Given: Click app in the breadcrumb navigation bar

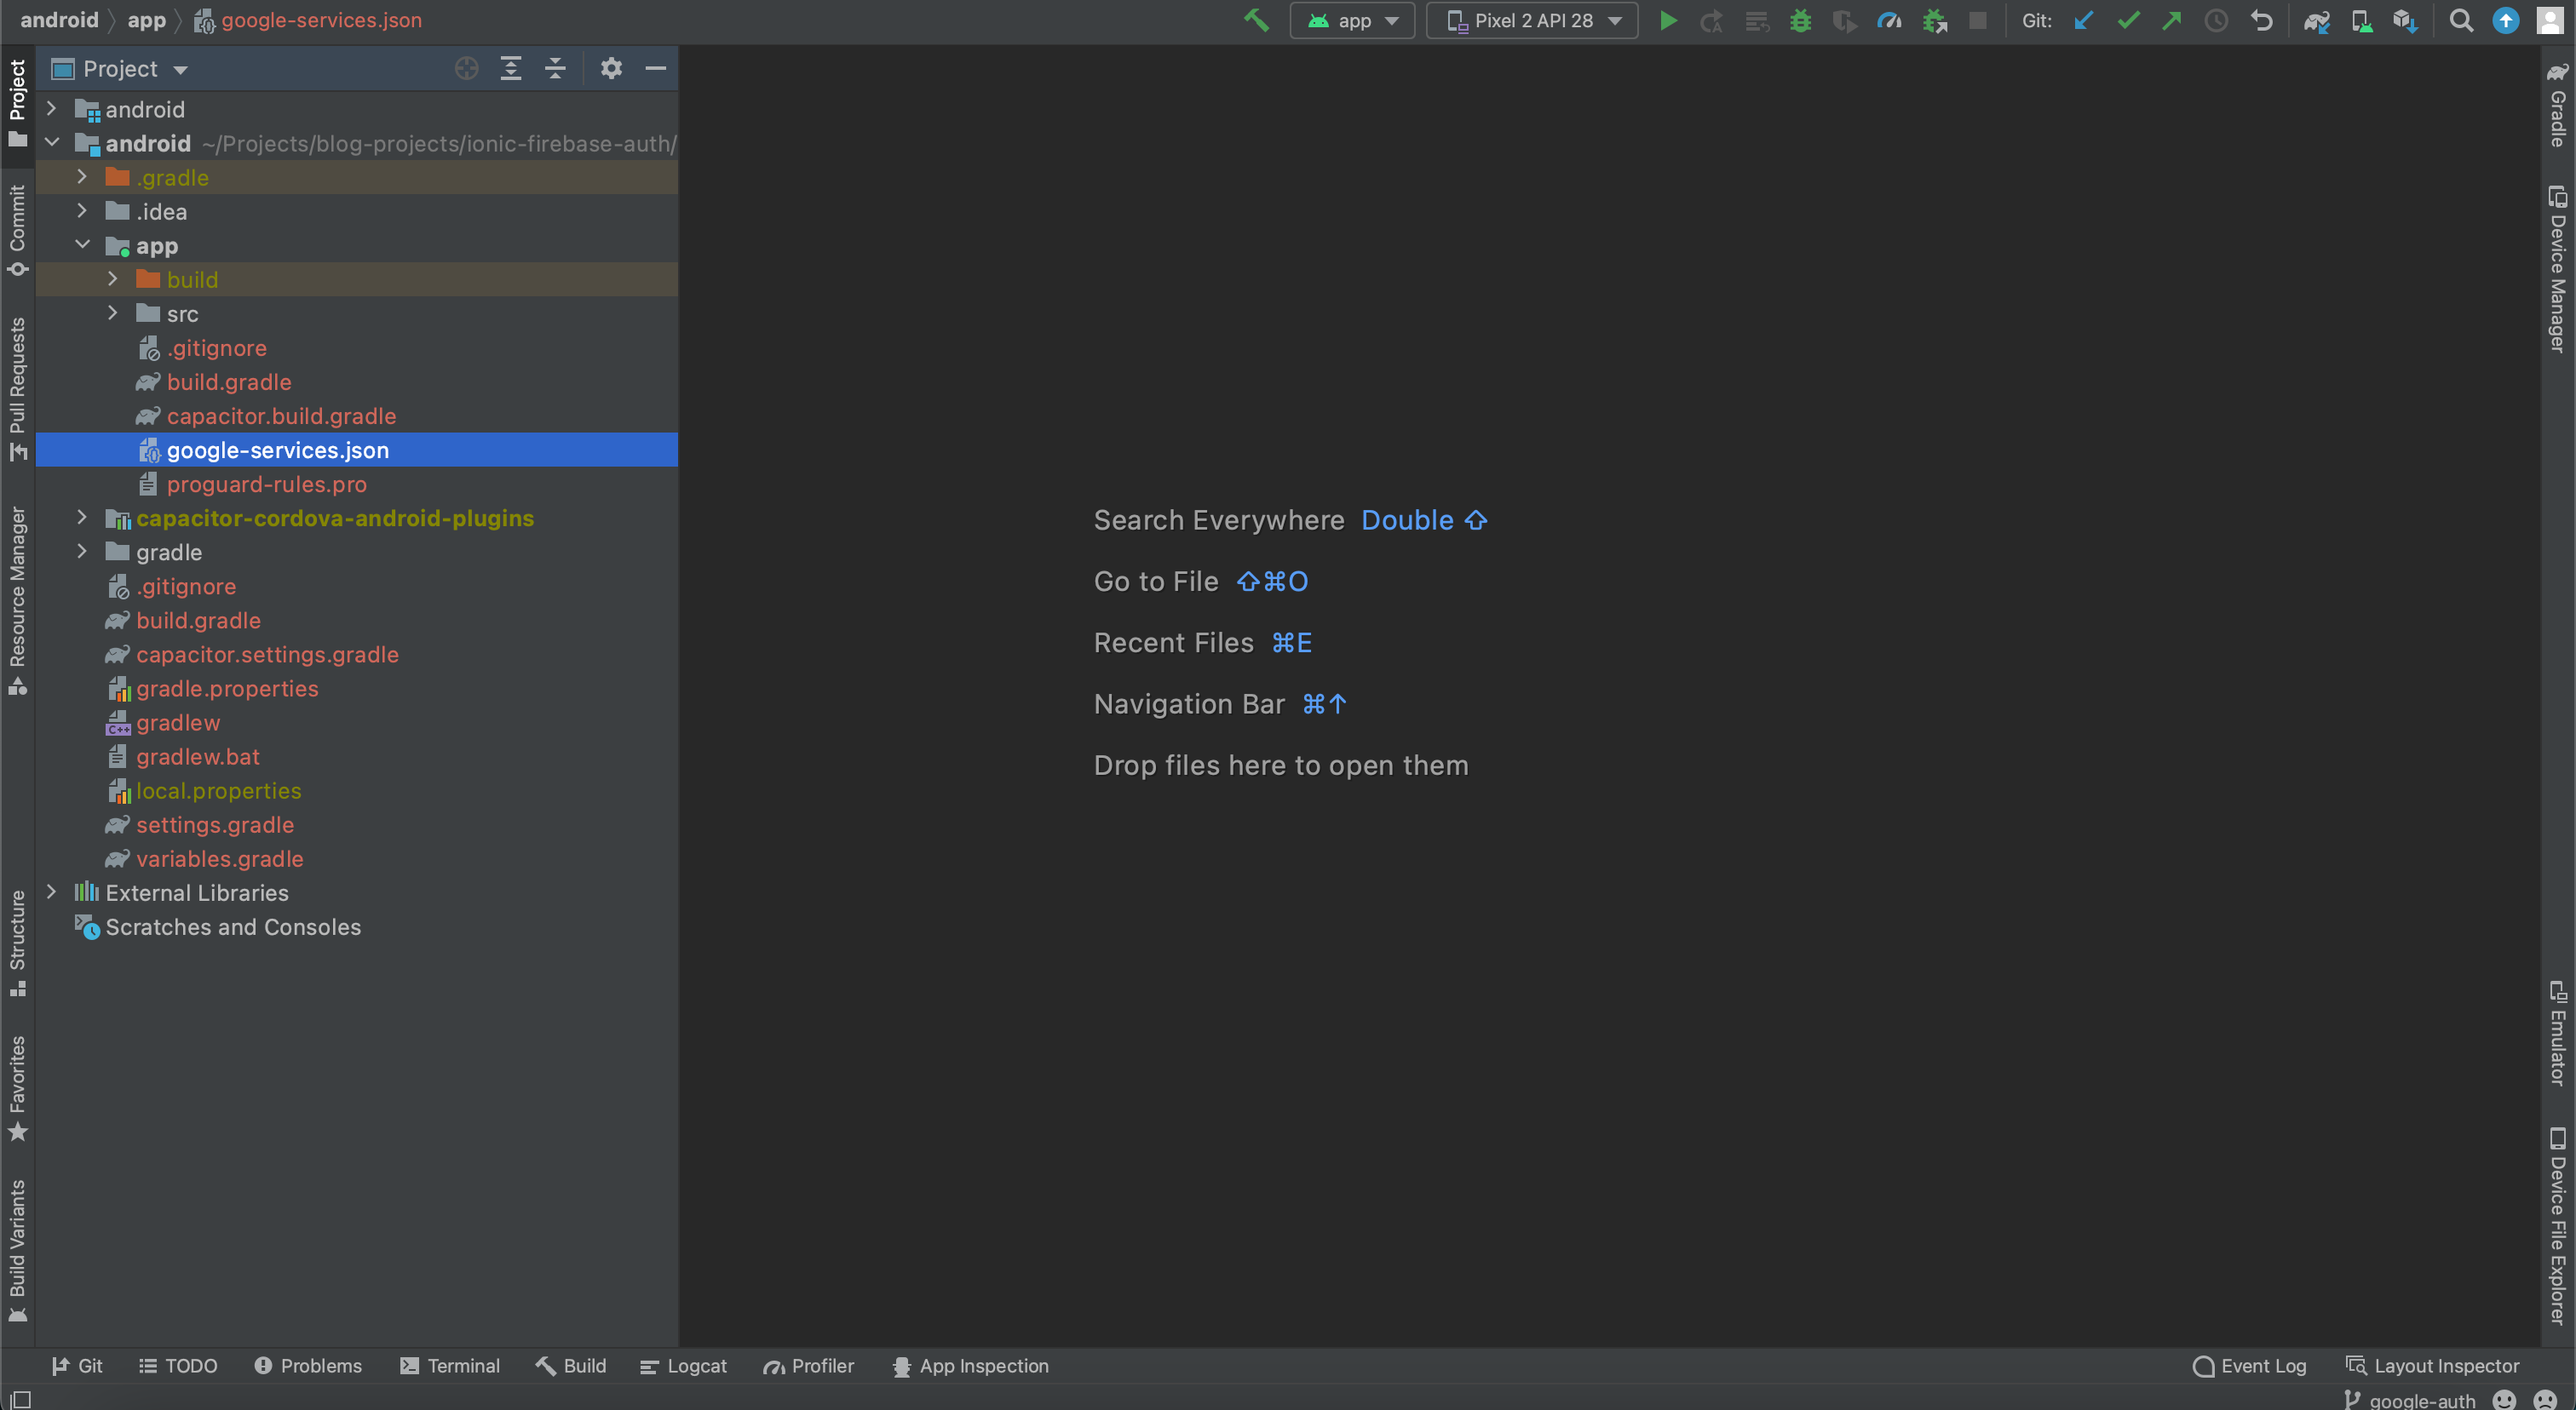Looking at the screenshot, I should pyautogui.click(x=146, y=20).
